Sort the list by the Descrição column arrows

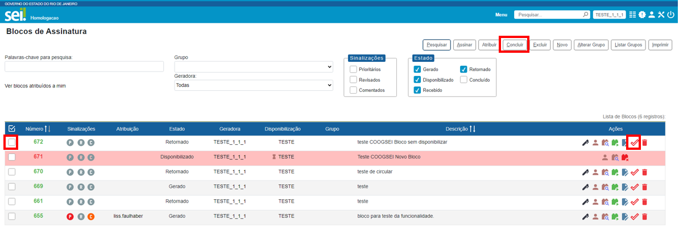click(x=472, y=129)
